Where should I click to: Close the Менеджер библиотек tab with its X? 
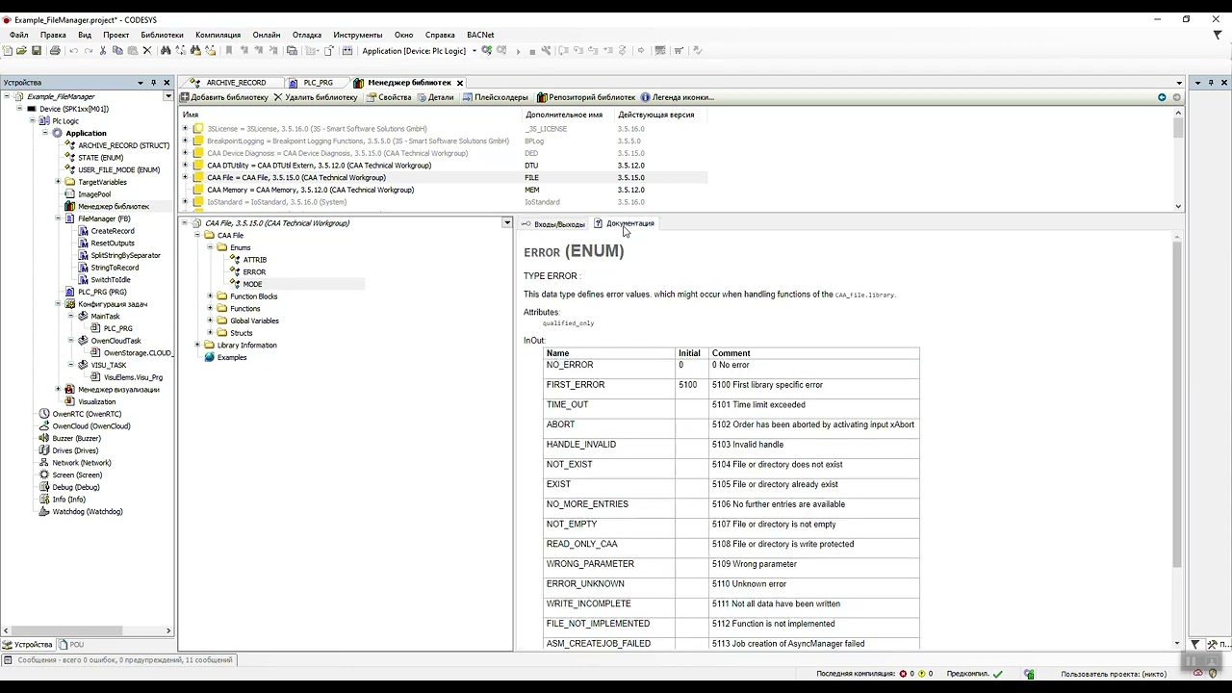(x=460, y=83)
